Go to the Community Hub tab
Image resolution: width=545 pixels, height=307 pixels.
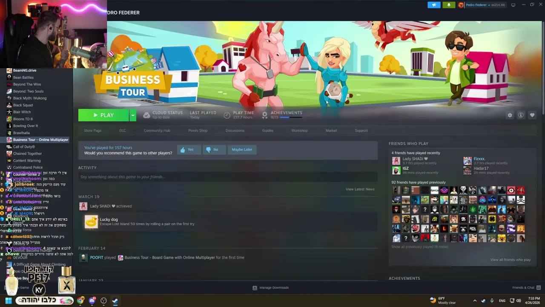coord(157,130)
